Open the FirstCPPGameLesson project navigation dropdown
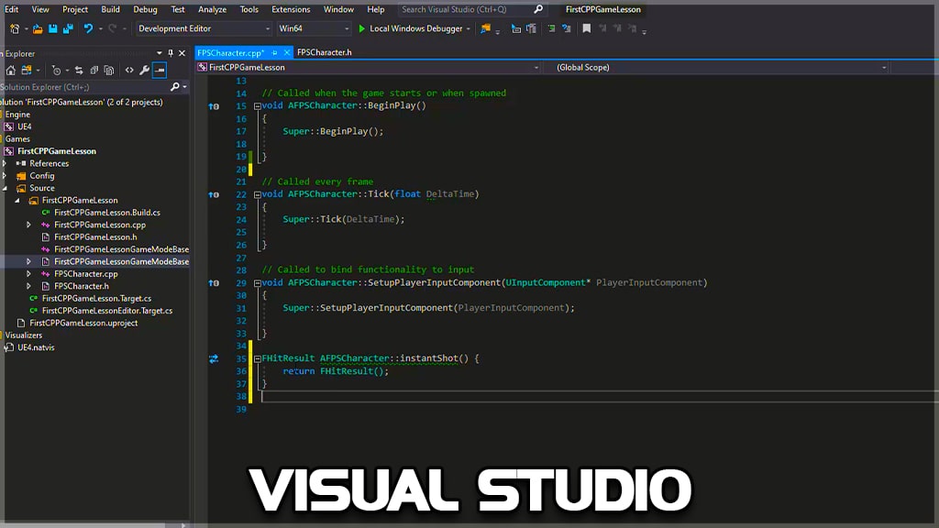Screen dimensions: 939x528 (369, 68)
